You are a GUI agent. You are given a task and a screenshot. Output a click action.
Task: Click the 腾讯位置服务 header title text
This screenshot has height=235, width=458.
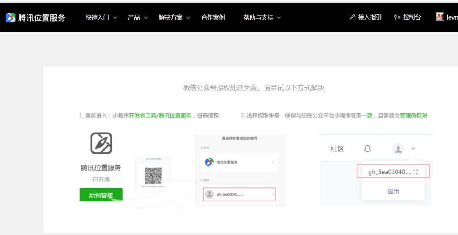click(x=42, y=18)
